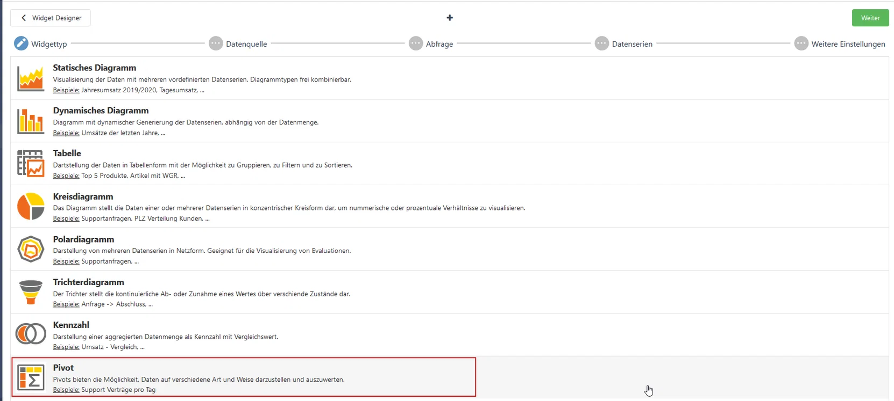
Task: Go to the Datenquelle step label
Action: [x=246, y=44]
